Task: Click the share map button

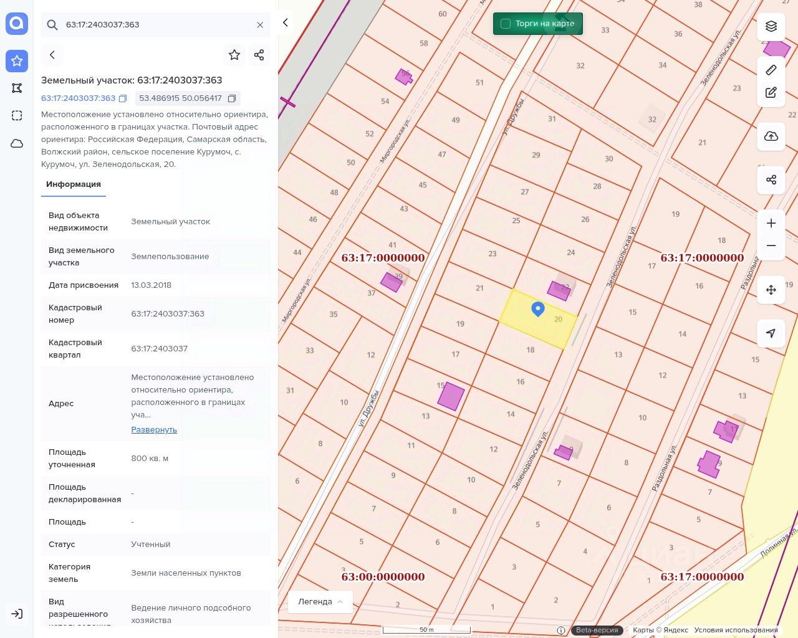Action: [771, 180]
